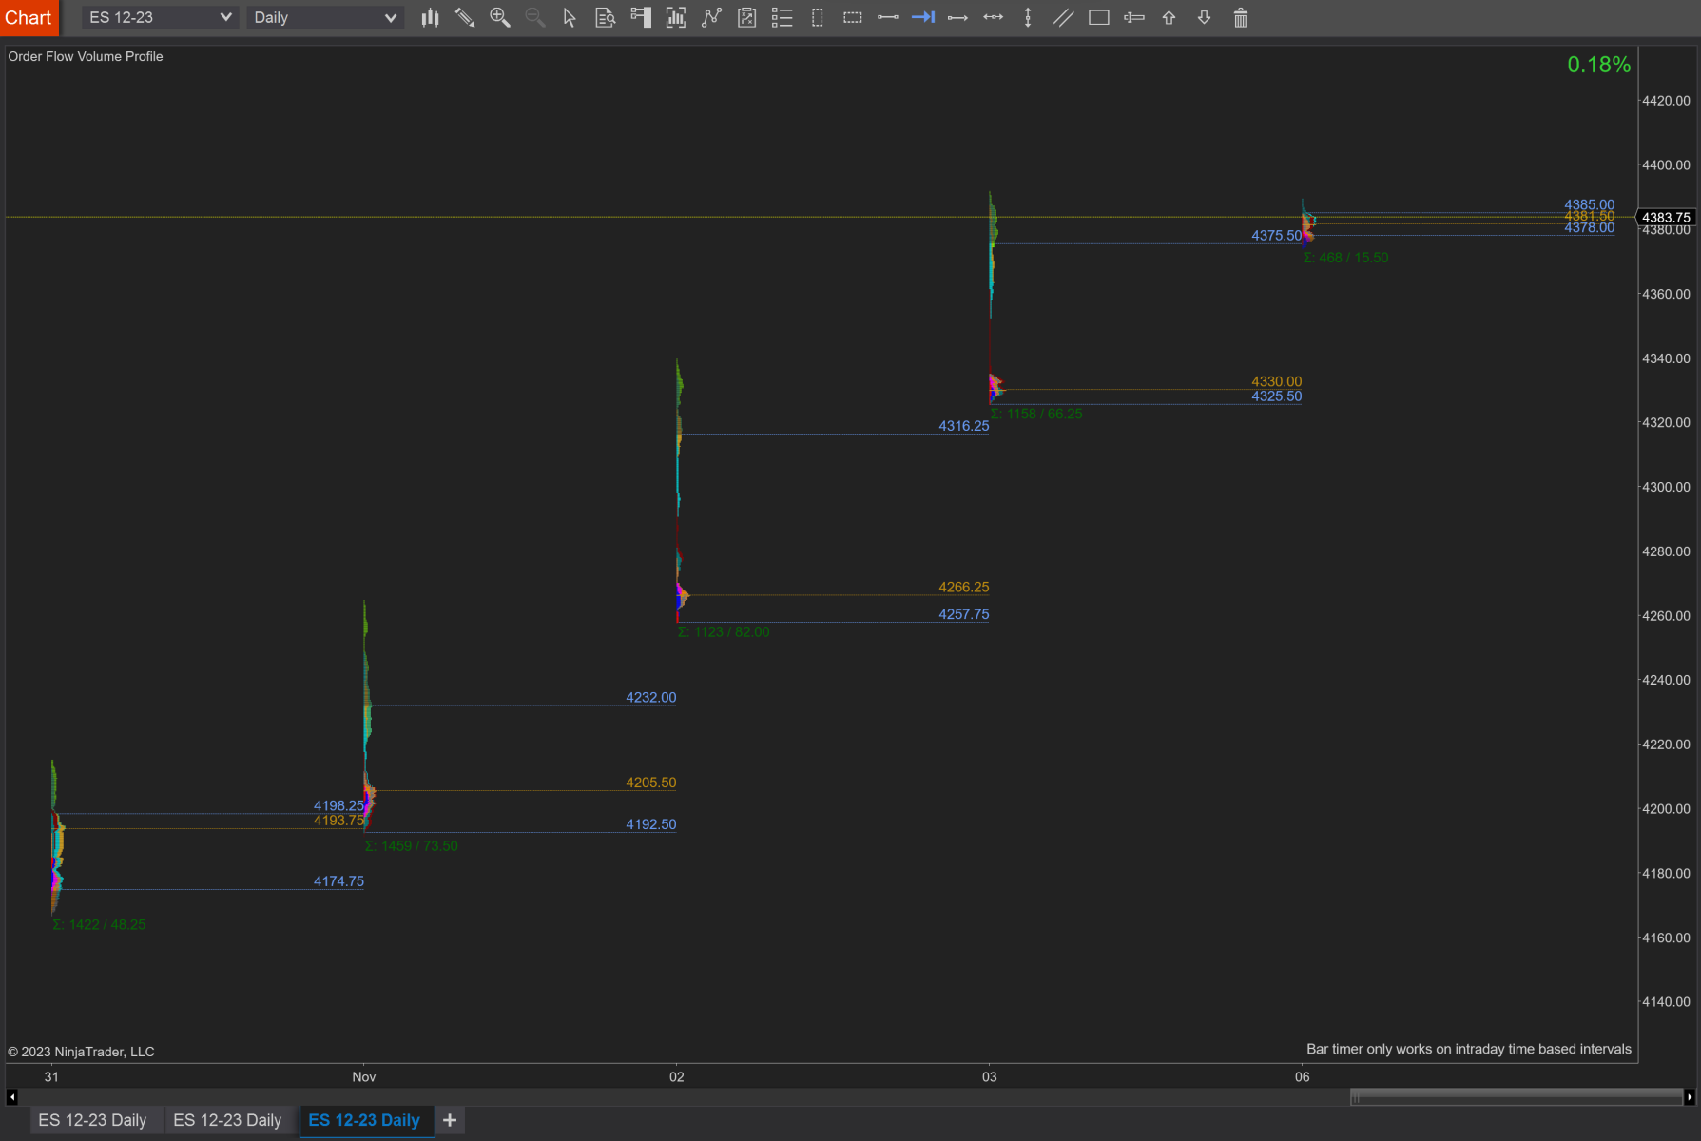The width and height of the screenshot is (1701, 1141).
Task: Open the bar type (candlestick) chart style icon
Action: (x=430, y=17)
